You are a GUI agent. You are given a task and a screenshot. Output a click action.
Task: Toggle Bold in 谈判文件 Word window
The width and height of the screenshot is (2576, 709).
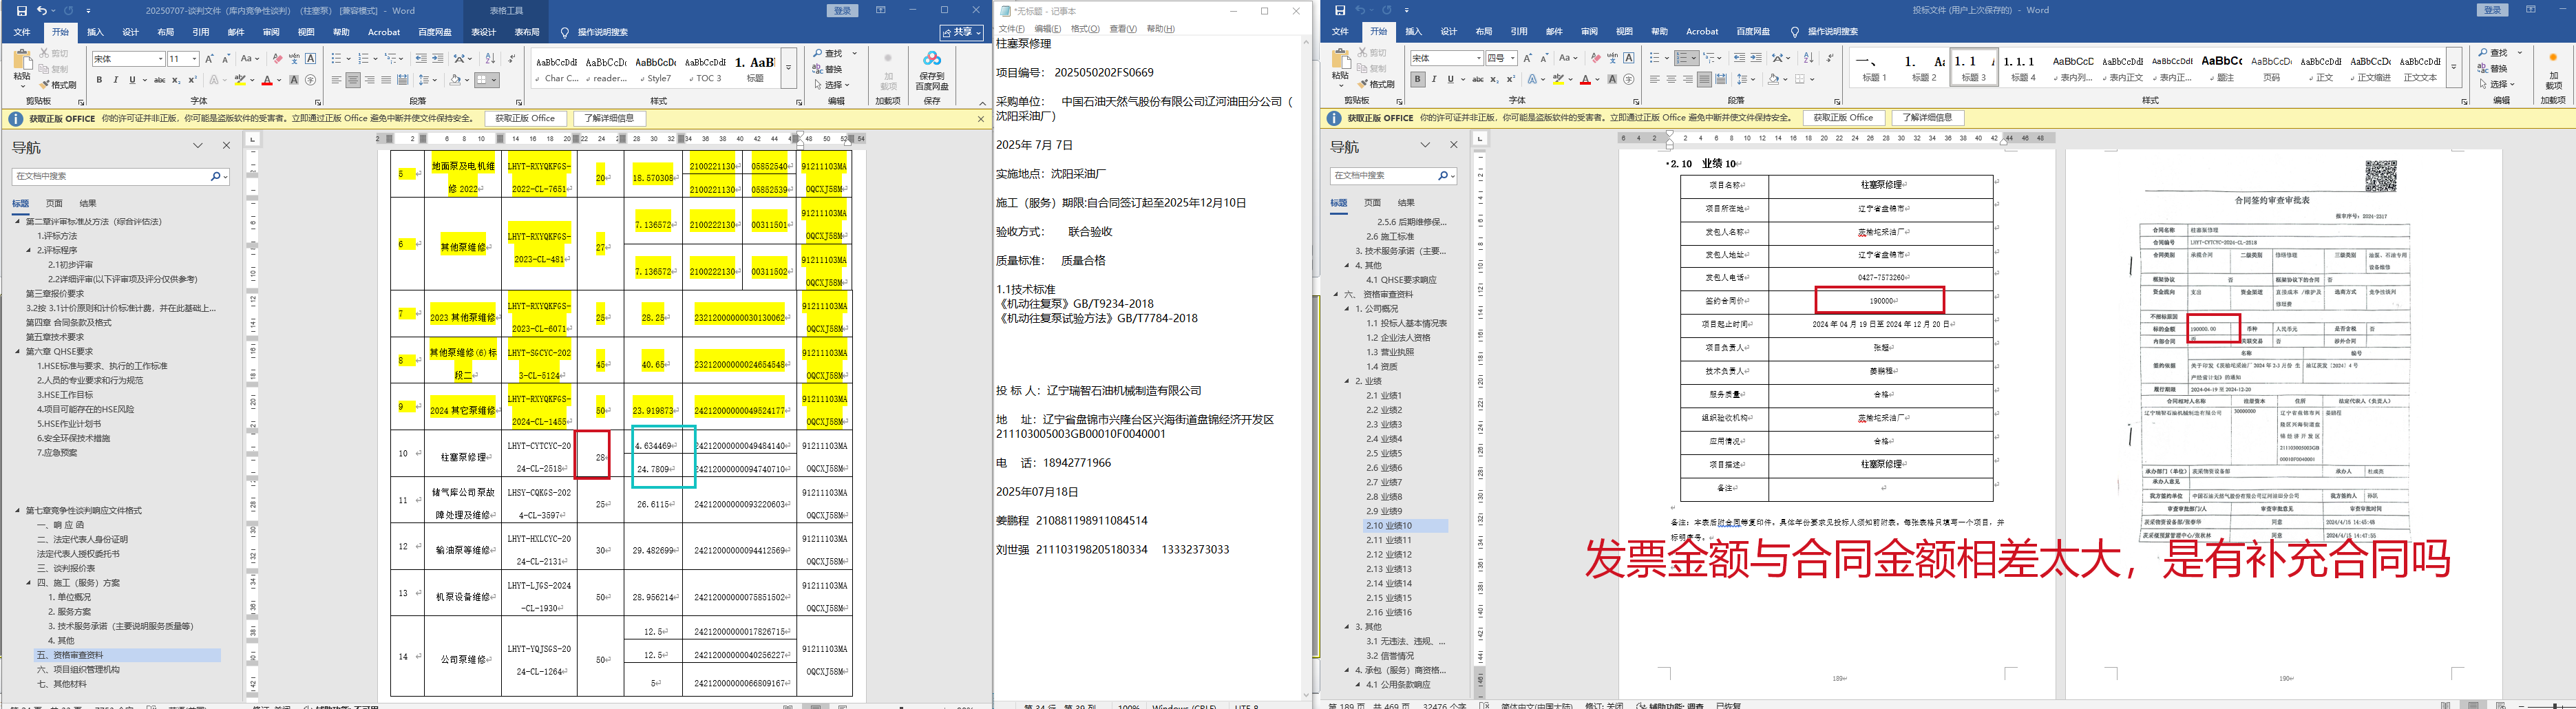click(x=99, y=80)
